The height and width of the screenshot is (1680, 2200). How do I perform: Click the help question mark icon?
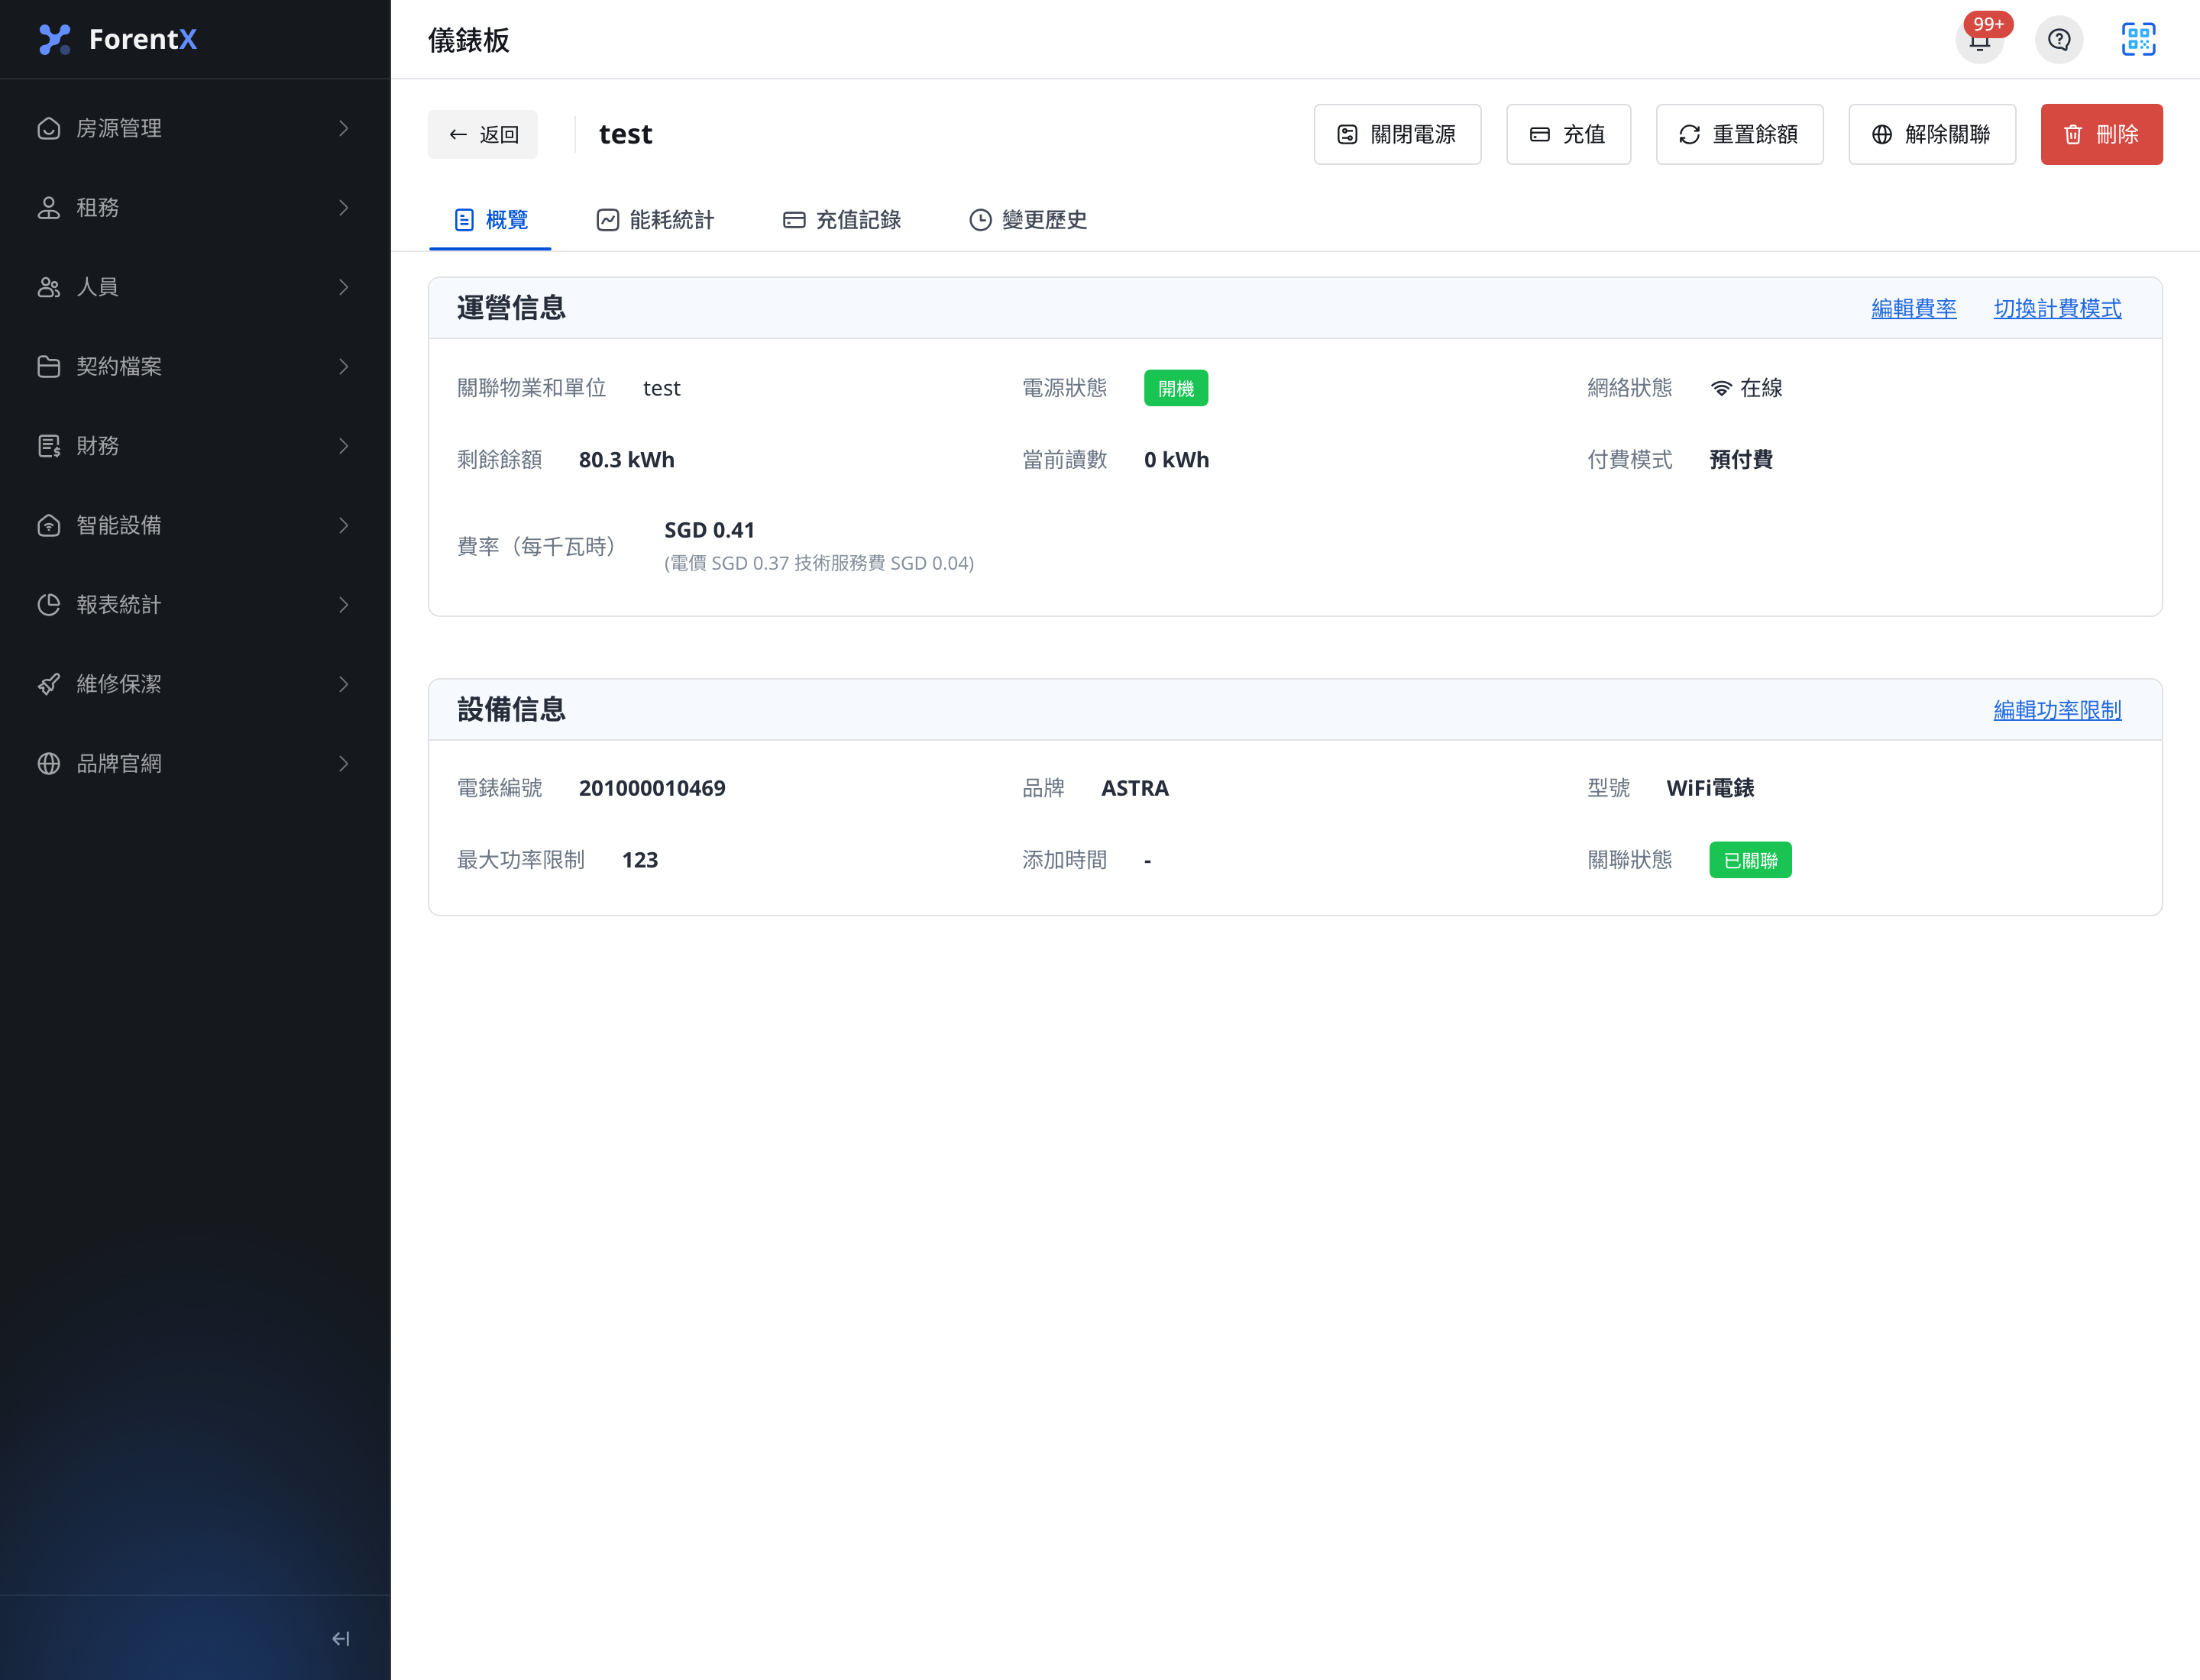tap(2059, 40)
